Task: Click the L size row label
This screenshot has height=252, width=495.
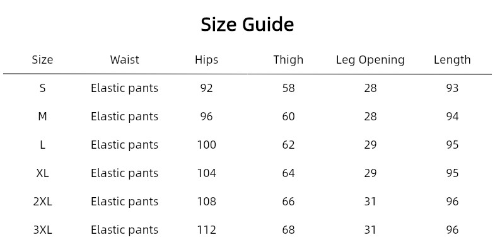Action: tap(42, 145)
